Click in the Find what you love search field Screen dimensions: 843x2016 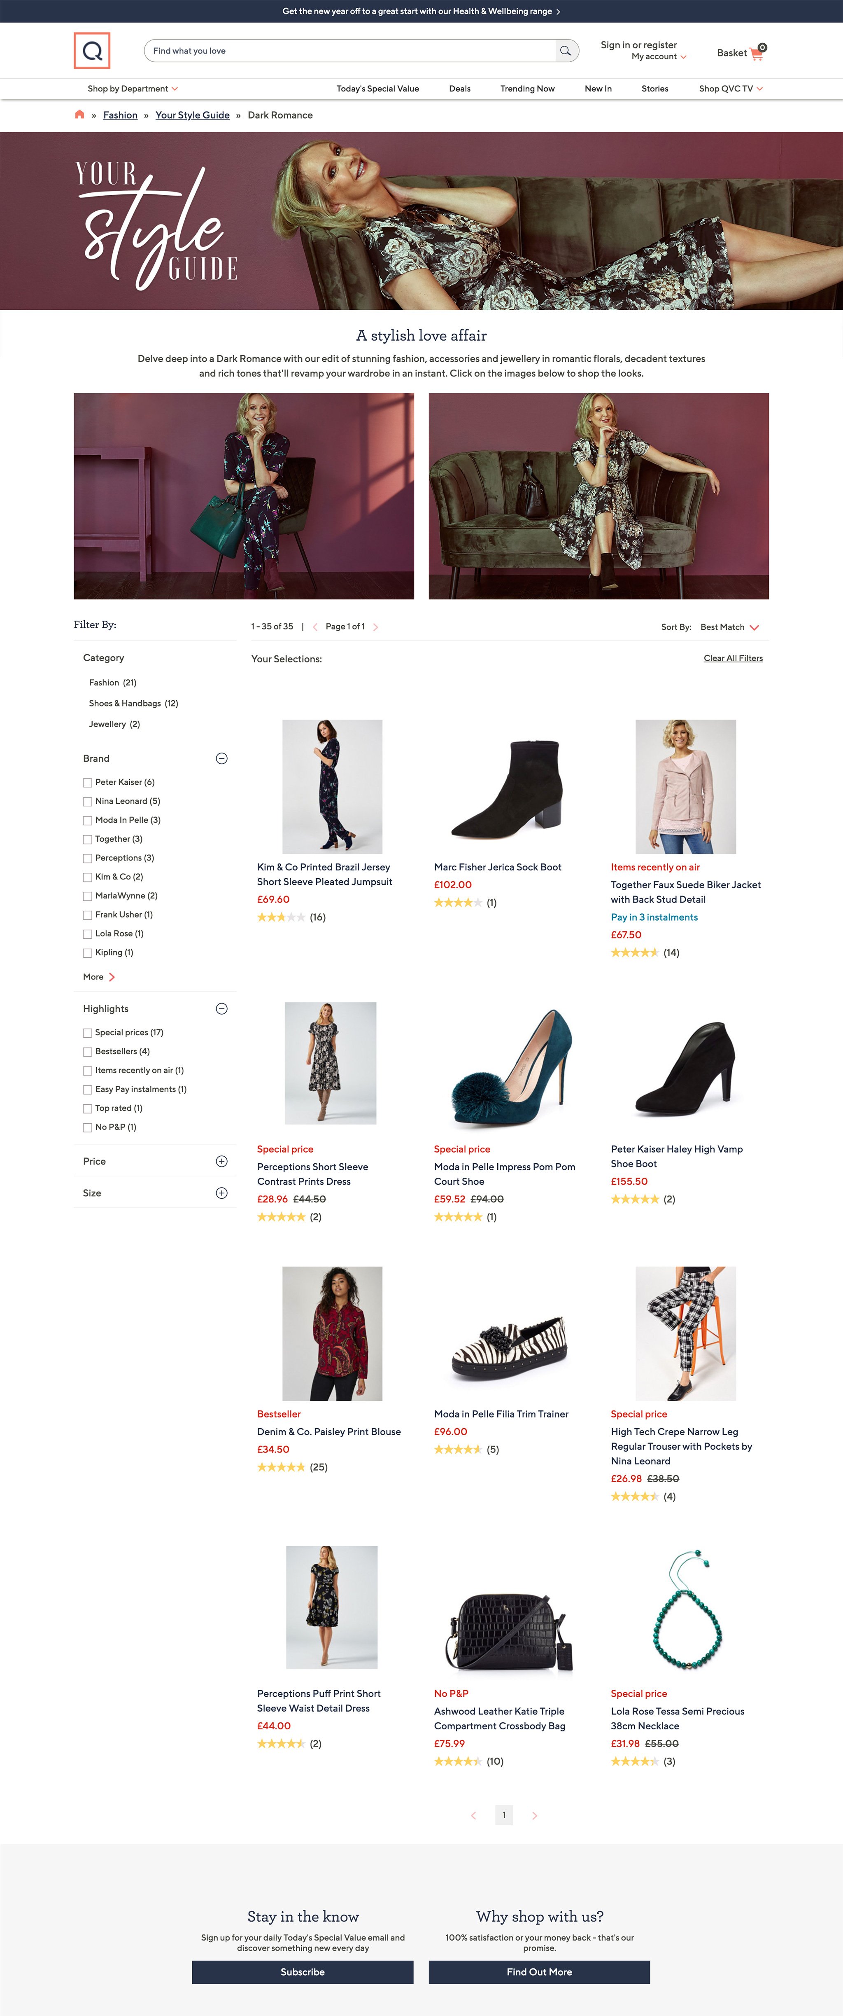pyautogui.click(x=350, y=51)
